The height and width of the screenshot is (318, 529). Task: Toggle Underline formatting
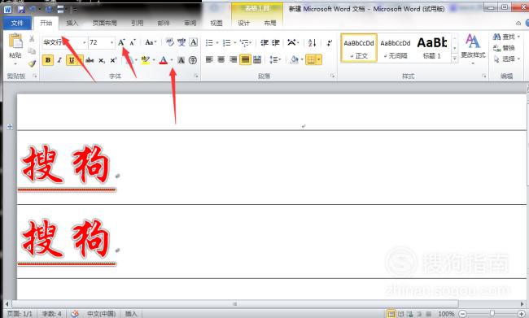(x=71, y=60)
